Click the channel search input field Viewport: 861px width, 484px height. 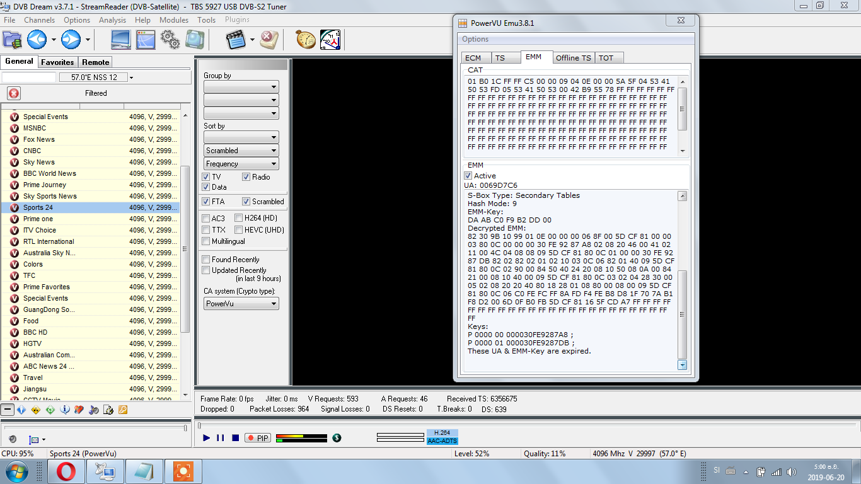pyautogui.click(x=29, y=78)
